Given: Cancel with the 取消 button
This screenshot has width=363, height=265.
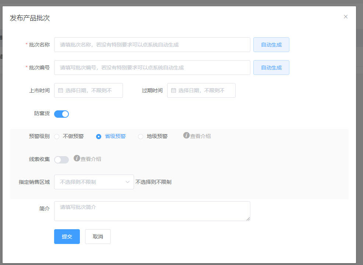Looking at the screenshot, I should tap(98, 237).
